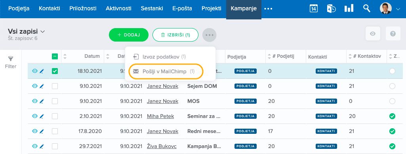Screen dimensions: 406x154
Task: Open the Živa Bukovc link
Action: pos(162,146)
